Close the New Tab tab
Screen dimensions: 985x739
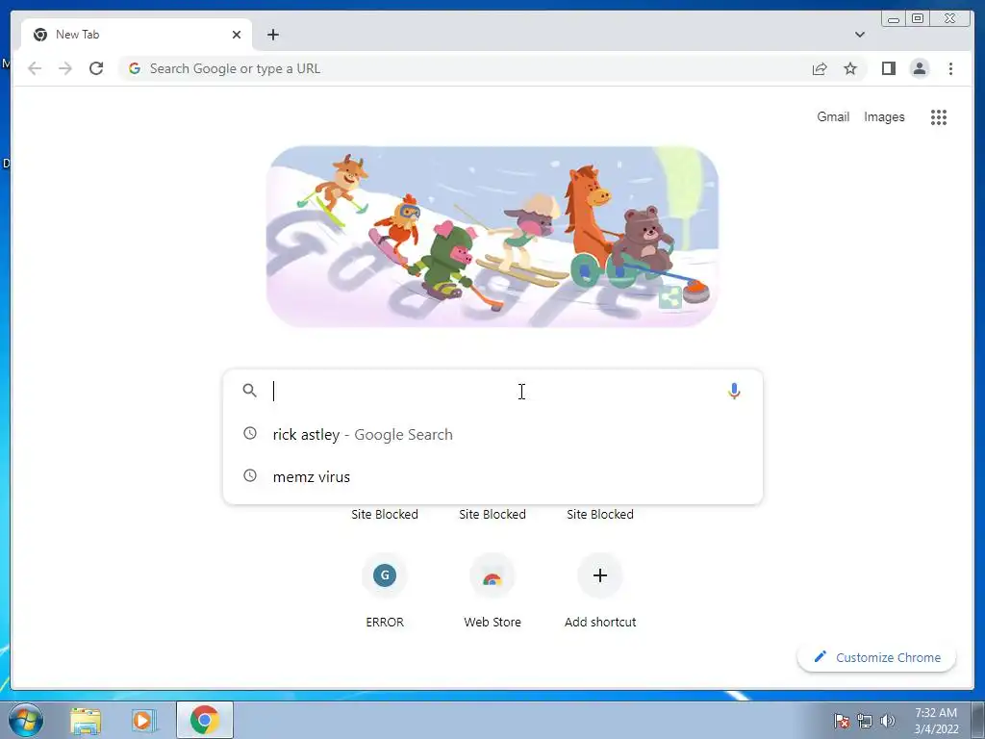(237, 35)
